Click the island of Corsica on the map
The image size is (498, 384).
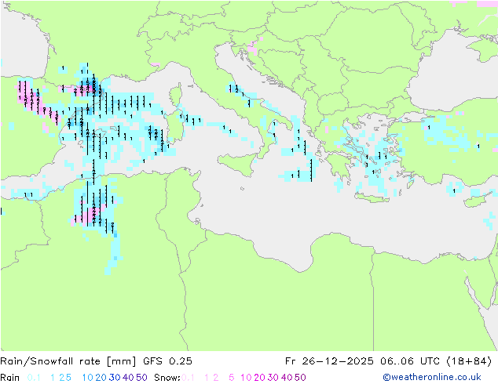(175, 94)
